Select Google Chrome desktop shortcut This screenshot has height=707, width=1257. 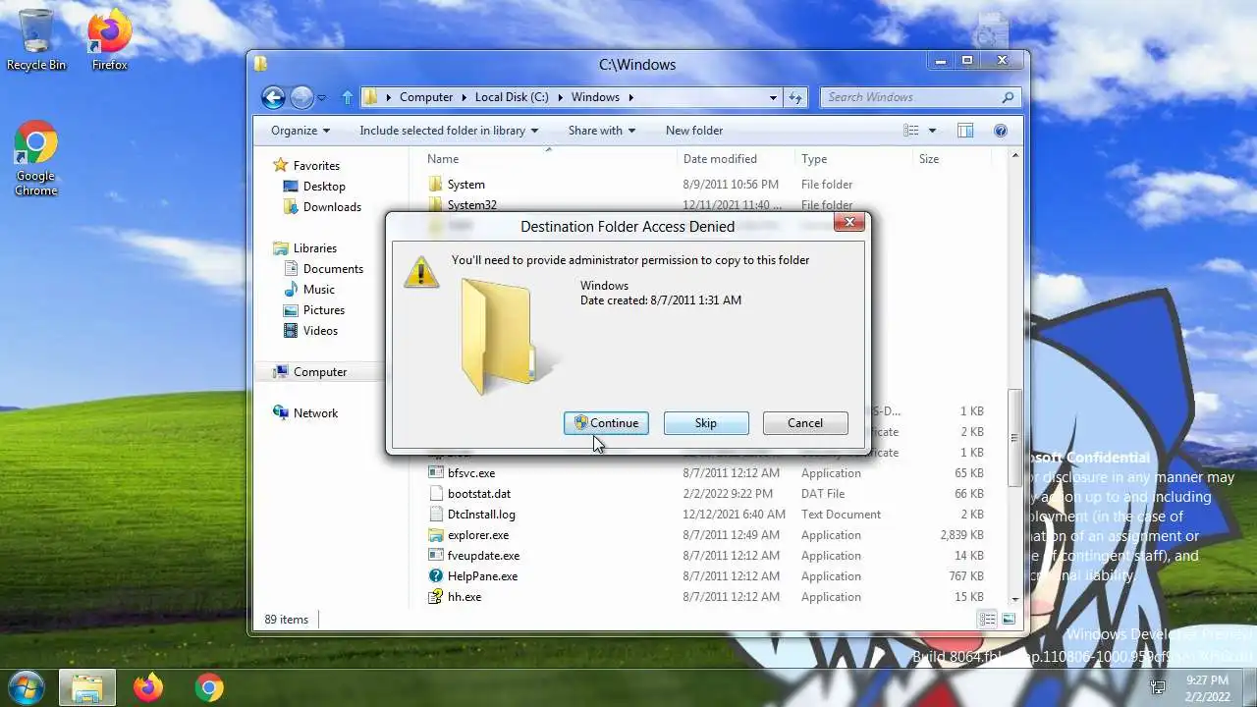(35, 159)
